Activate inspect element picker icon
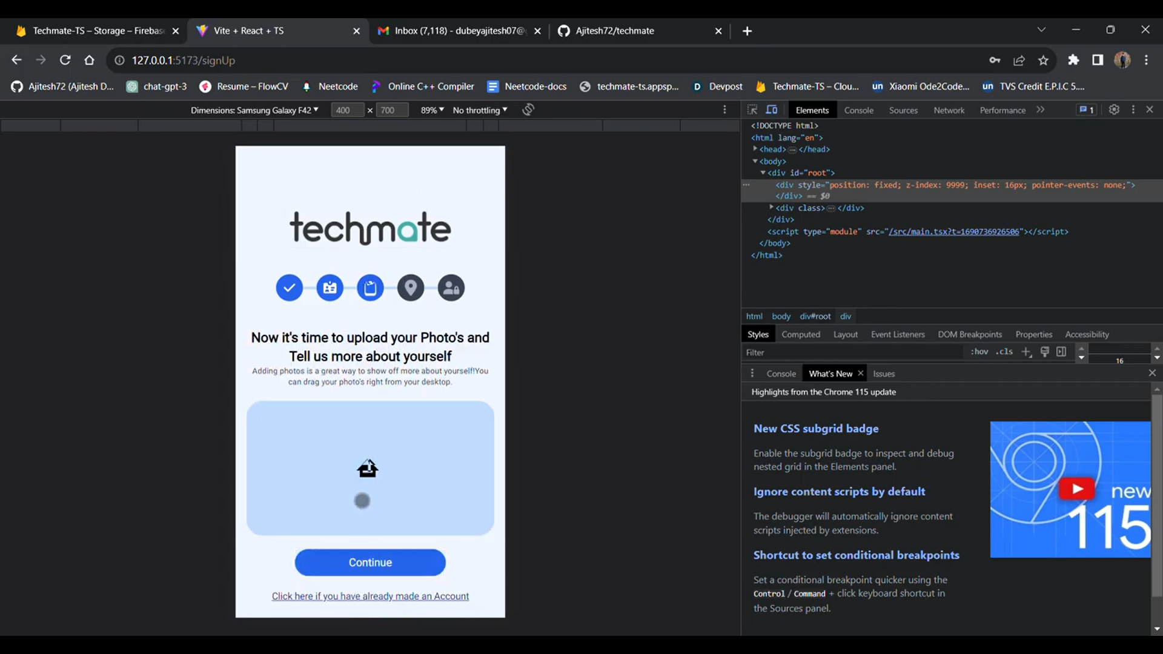 click(752, 110)
